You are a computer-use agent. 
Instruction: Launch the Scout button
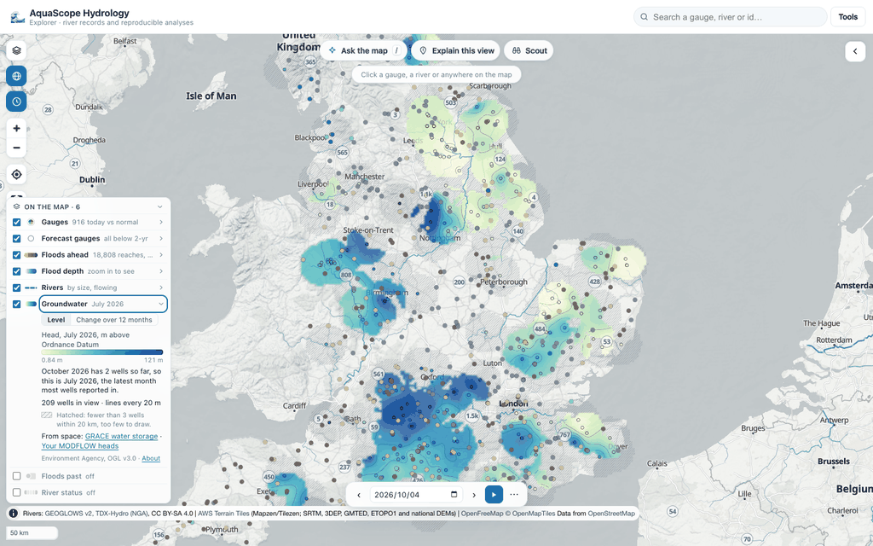point(529,50)
